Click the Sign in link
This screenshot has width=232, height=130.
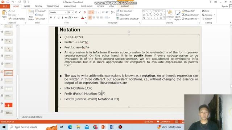tap(225, 6)
